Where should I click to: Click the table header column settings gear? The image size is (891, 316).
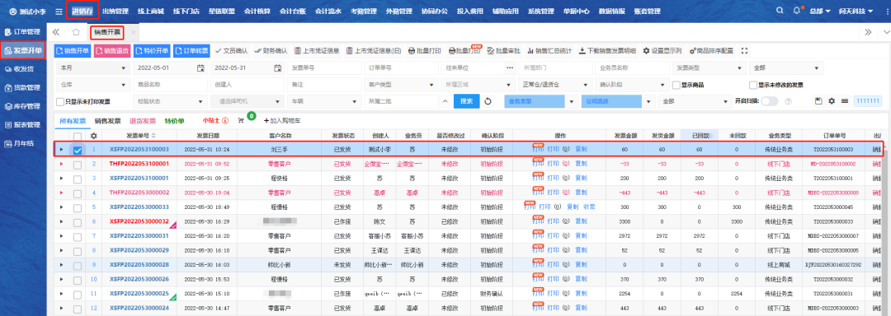[x=94, y=136]
